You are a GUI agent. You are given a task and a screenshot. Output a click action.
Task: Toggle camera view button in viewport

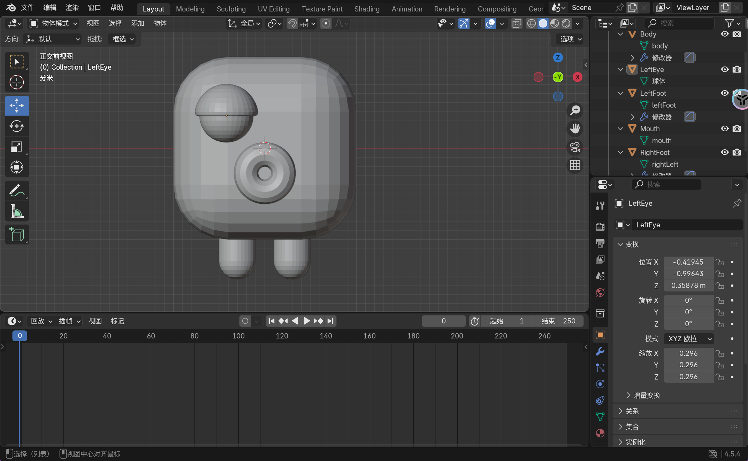coord(575,147)
